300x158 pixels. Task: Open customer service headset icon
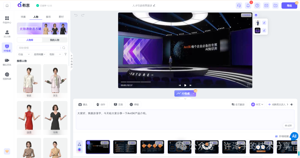(x=239, y=6)
